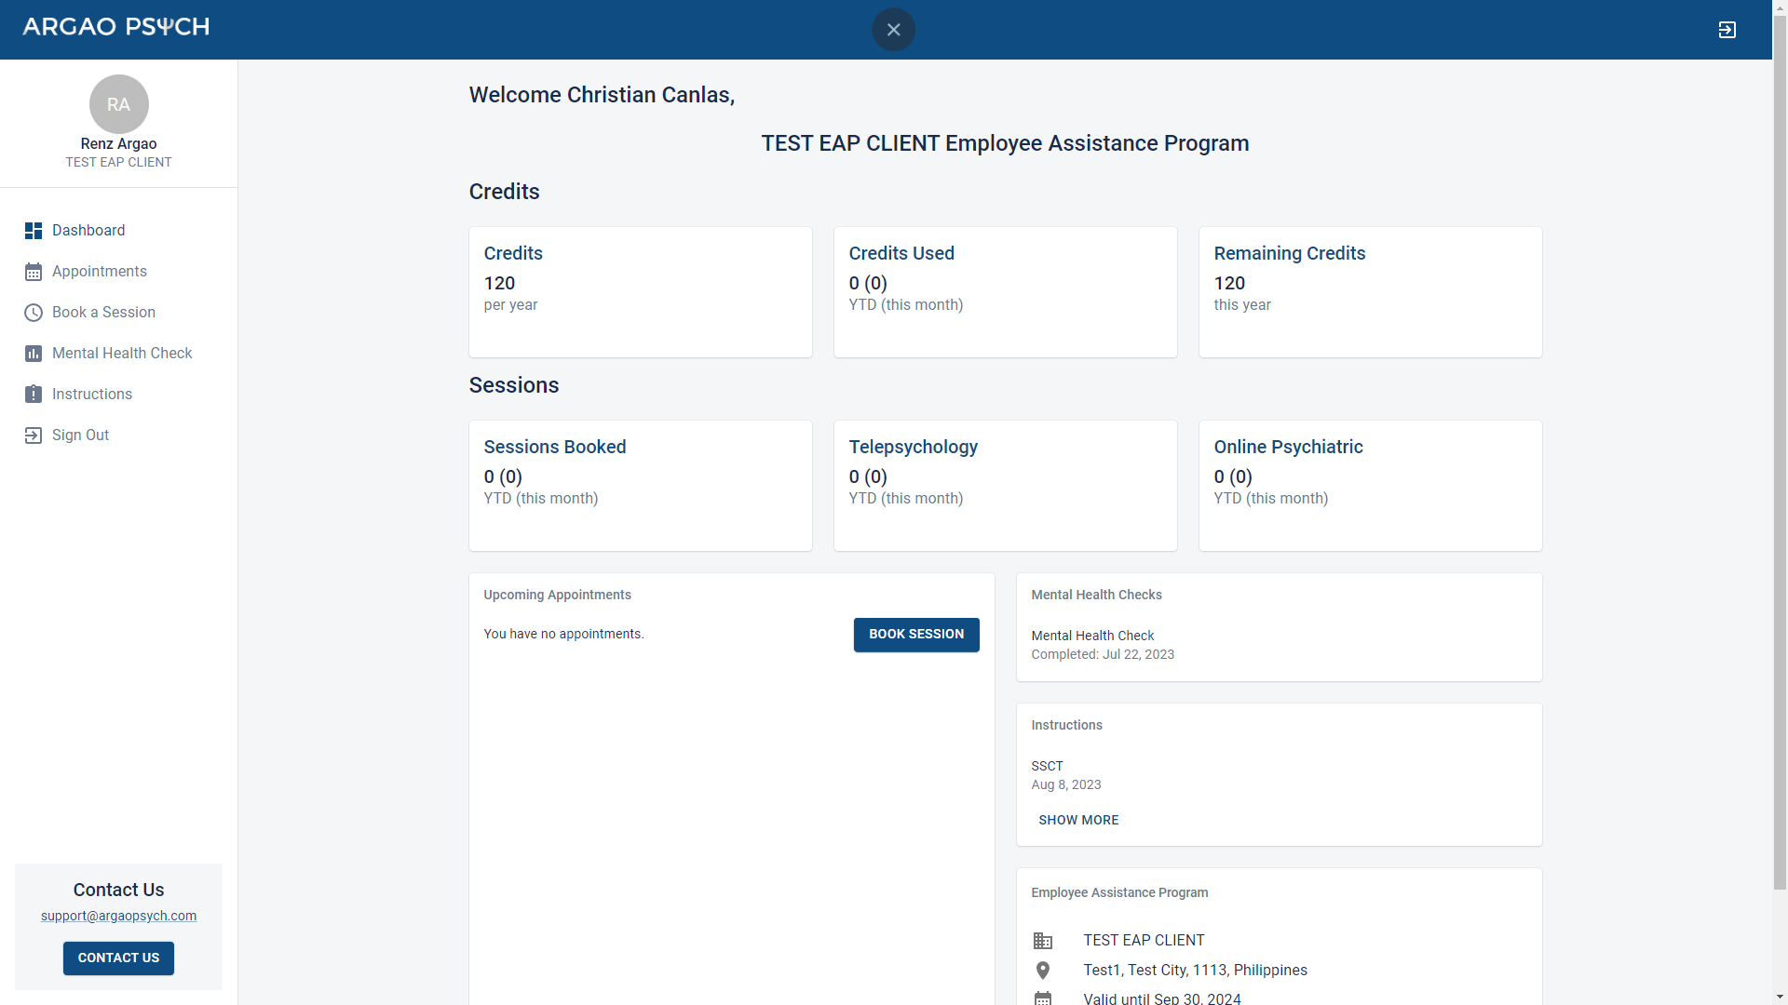The image size is (1788, 1005).
Task: Go to Book a Session page
Action: (103, 313)
